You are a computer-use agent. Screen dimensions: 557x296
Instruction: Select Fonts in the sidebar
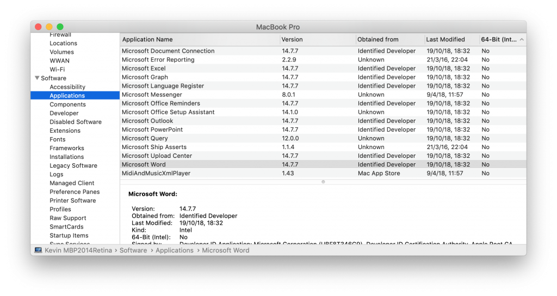point(58,139)
